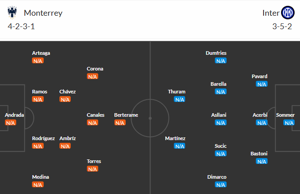Click the Monterrey club crest icon
The height and width of the screenshot is (194, 300).
pyautogui.click(x=12, y=12)
